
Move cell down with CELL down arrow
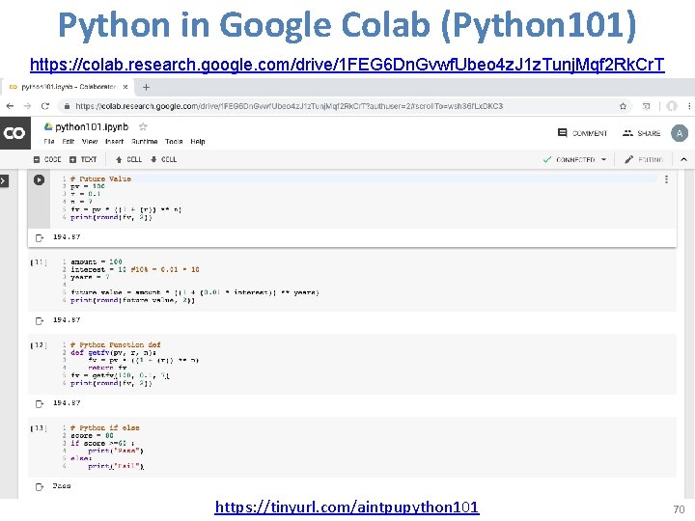coord(163,159)
